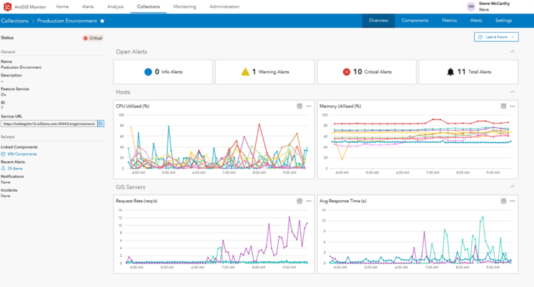Open more options on CPU Utilized chart

(309, 106)
